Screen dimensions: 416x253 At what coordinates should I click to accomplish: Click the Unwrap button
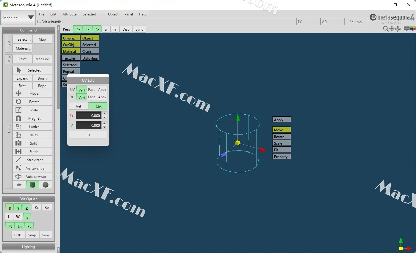[x=71, y=38]
